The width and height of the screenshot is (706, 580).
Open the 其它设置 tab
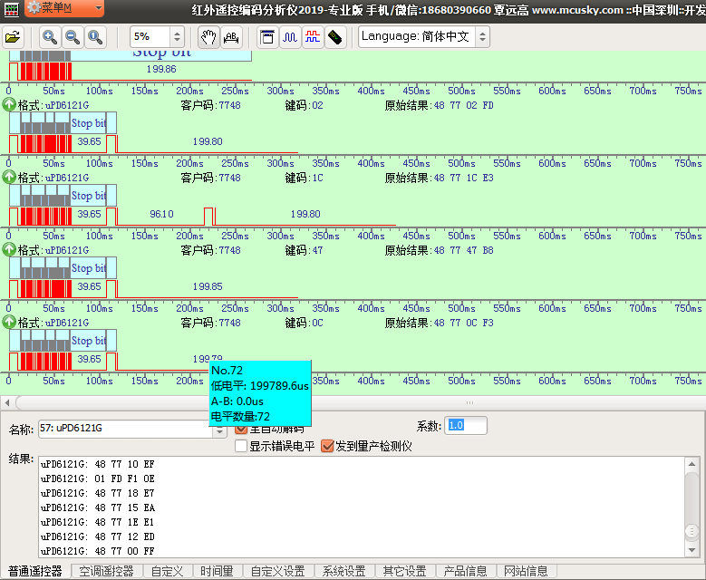click(x=405, y=571)
